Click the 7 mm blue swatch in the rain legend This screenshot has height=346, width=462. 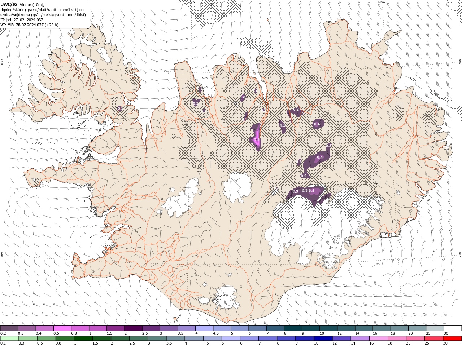click(268, 338)
